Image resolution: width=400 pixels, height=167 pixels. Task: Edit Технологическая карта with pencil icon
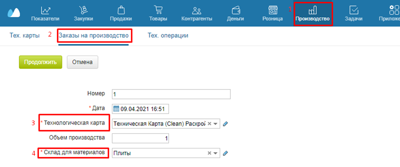pyautogui.click(x=225, y=124)
